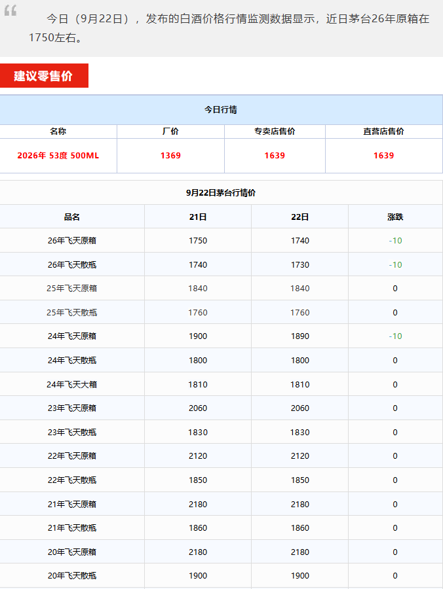
Task: Select the 直营店售价 column header
Action: point(383,131)
